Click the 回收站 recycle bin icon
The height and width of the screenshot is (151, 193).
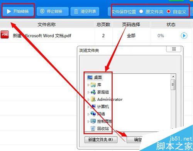(x=93, y=128)
